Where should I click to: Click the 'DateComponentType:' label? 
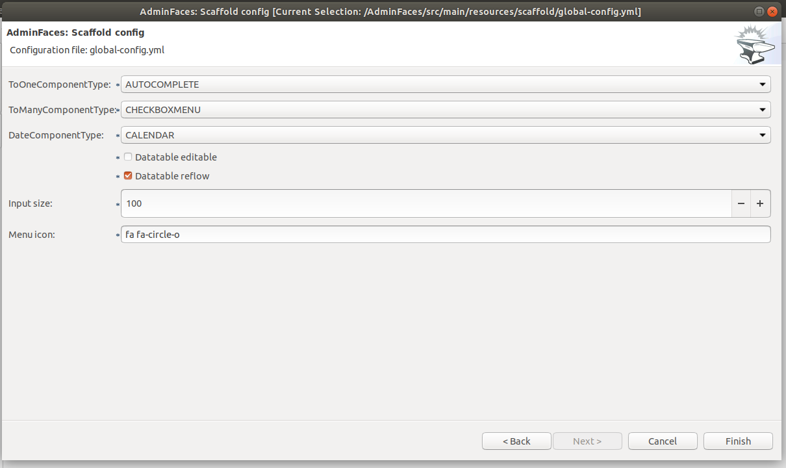pos(56,135)
